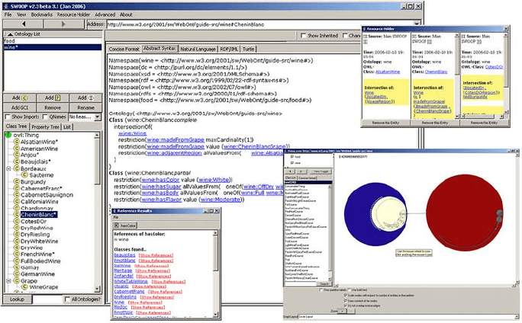Click the class icon beside FrenchWine
Image resolution: width=522 pixels, height=323 pixels.
tap(16, 254)
